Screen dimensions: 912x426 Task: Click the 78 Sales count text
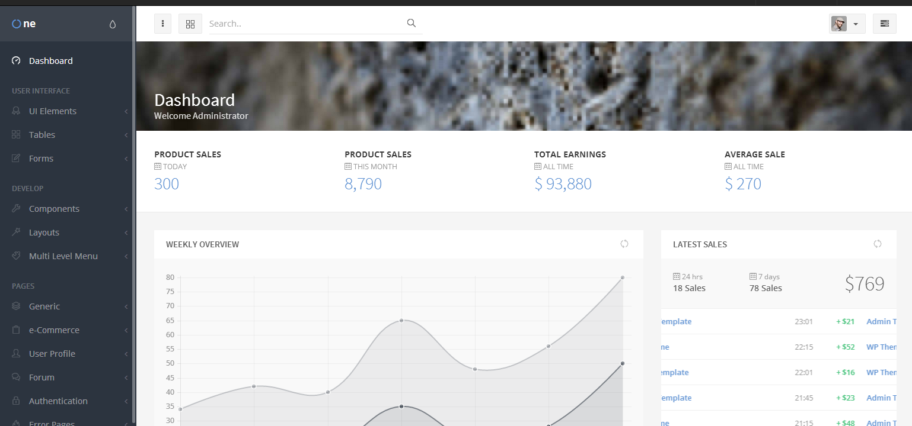(766, 288)
